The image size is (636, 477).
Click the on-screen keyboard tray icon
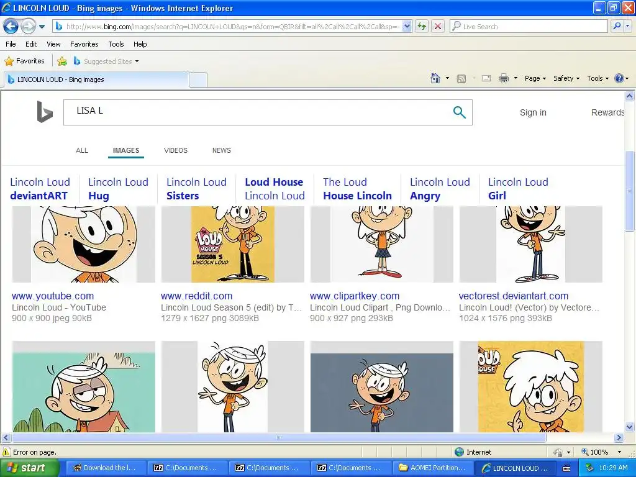tap(566, 468)
